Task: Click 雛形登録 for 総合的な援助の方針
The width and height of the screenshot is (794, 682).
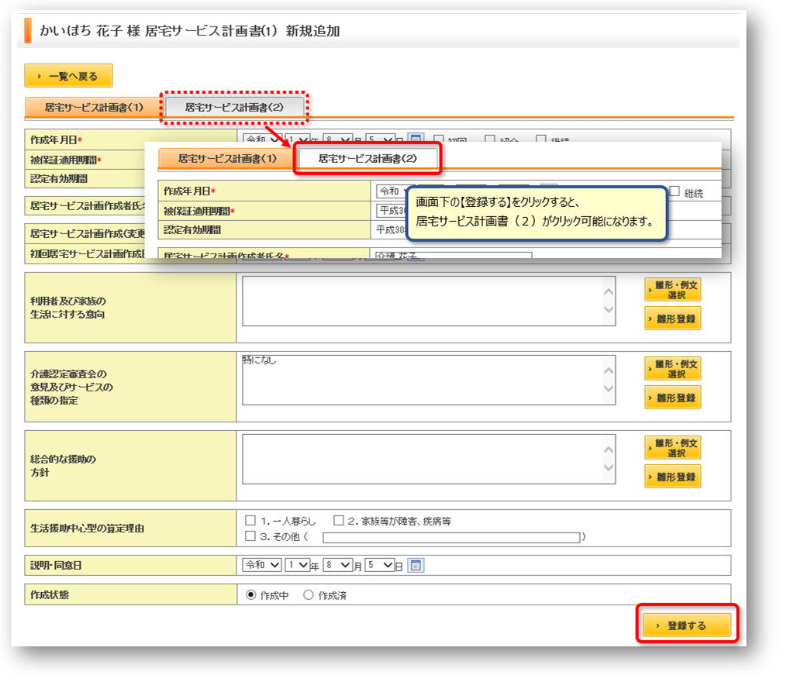Action: click(x=672, y=476)
